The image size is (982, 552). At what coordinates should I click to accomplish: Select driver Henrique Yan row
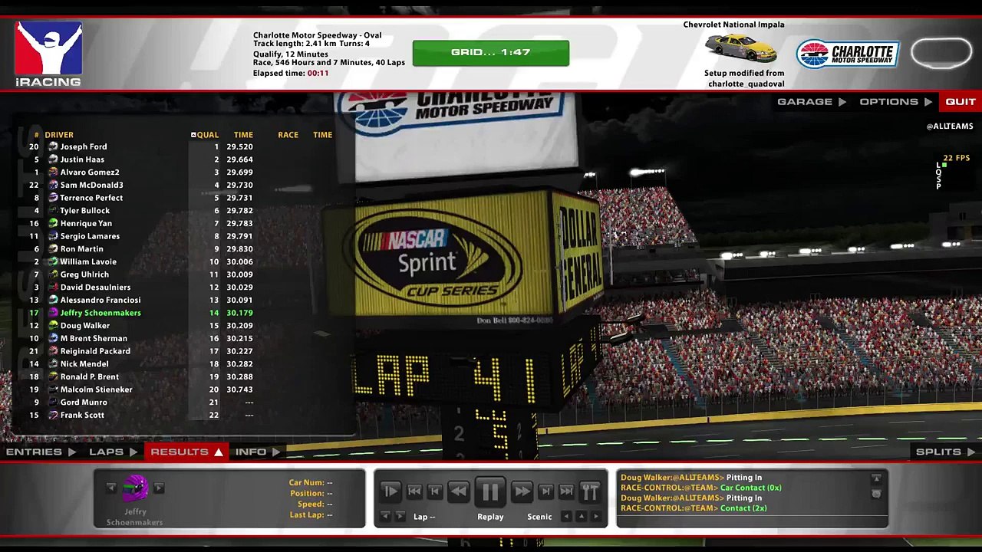click(x=142, y=223)
